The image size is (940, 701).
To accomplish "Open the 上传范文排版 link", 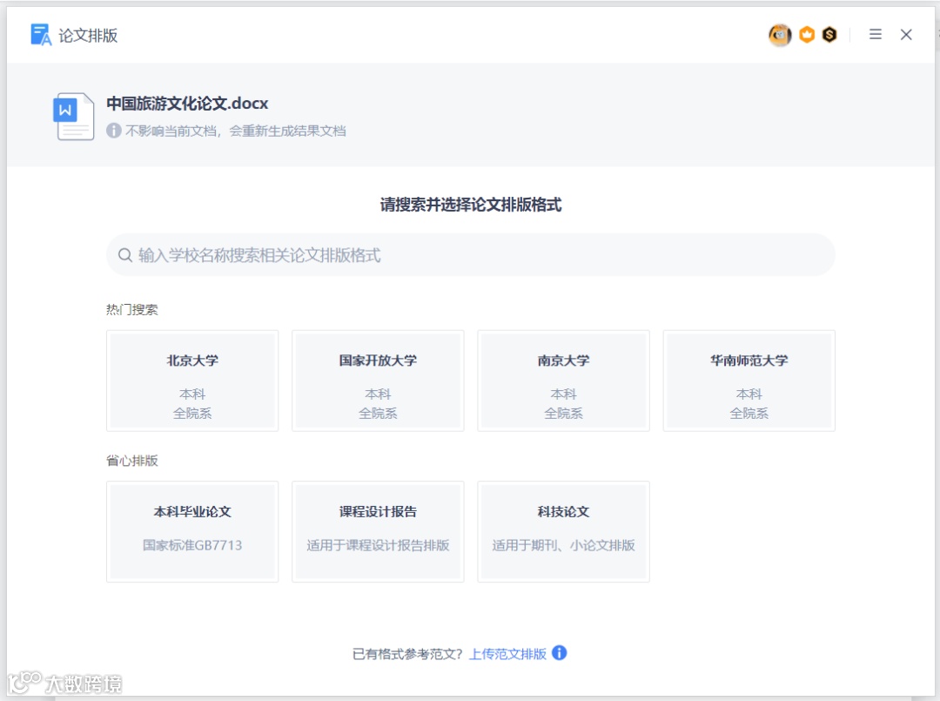I will pyautogui.click(x=507, y=654).
